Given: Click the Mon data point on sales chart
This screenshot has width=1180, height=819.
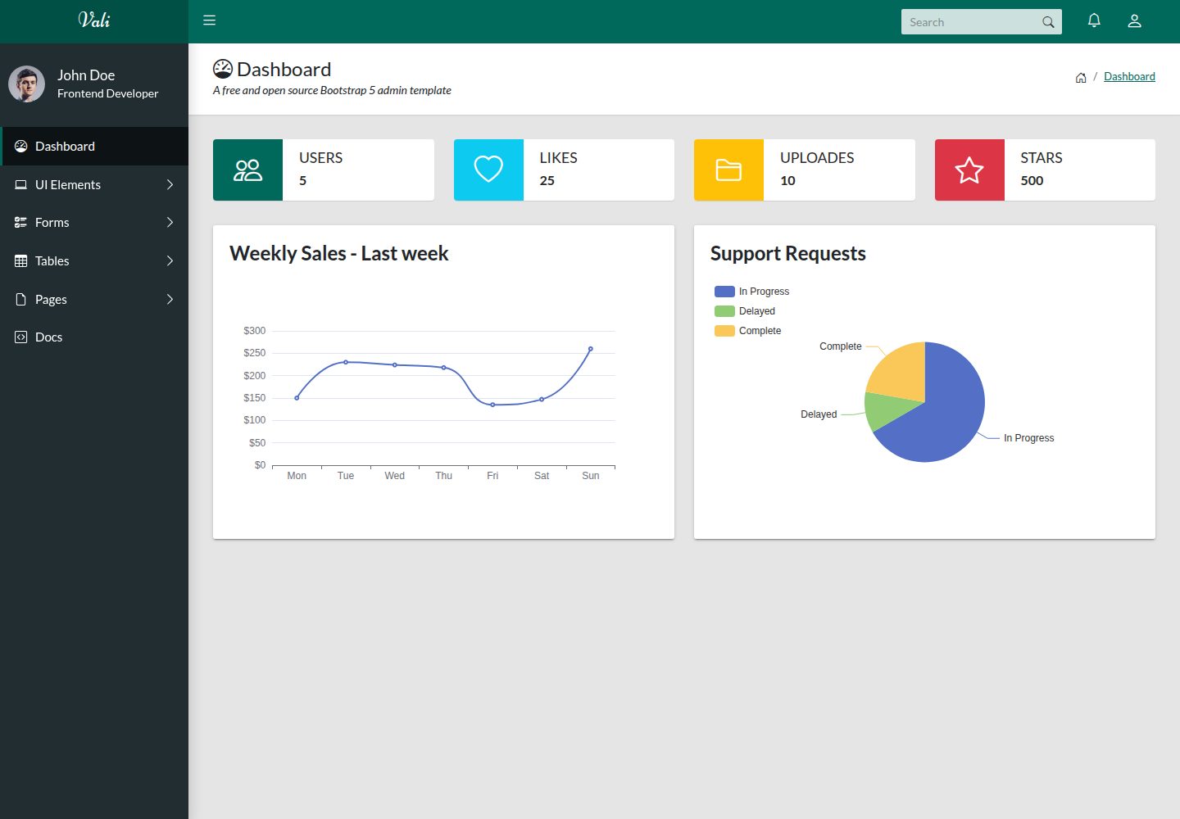Looking at the screenshot, I should (x=297, y=398).
